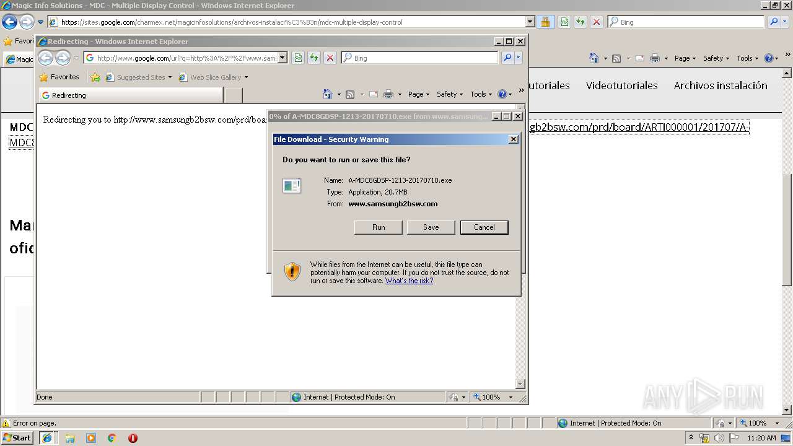This screenshot has width=793, height=446.
Task: Open Windows Media Player taskbar icon
Action: click(x=91, y=438)
